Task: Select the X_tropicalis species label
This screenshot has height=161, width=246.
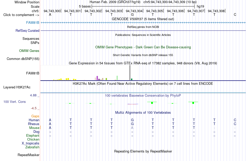Action: click(x=31, y=143)
